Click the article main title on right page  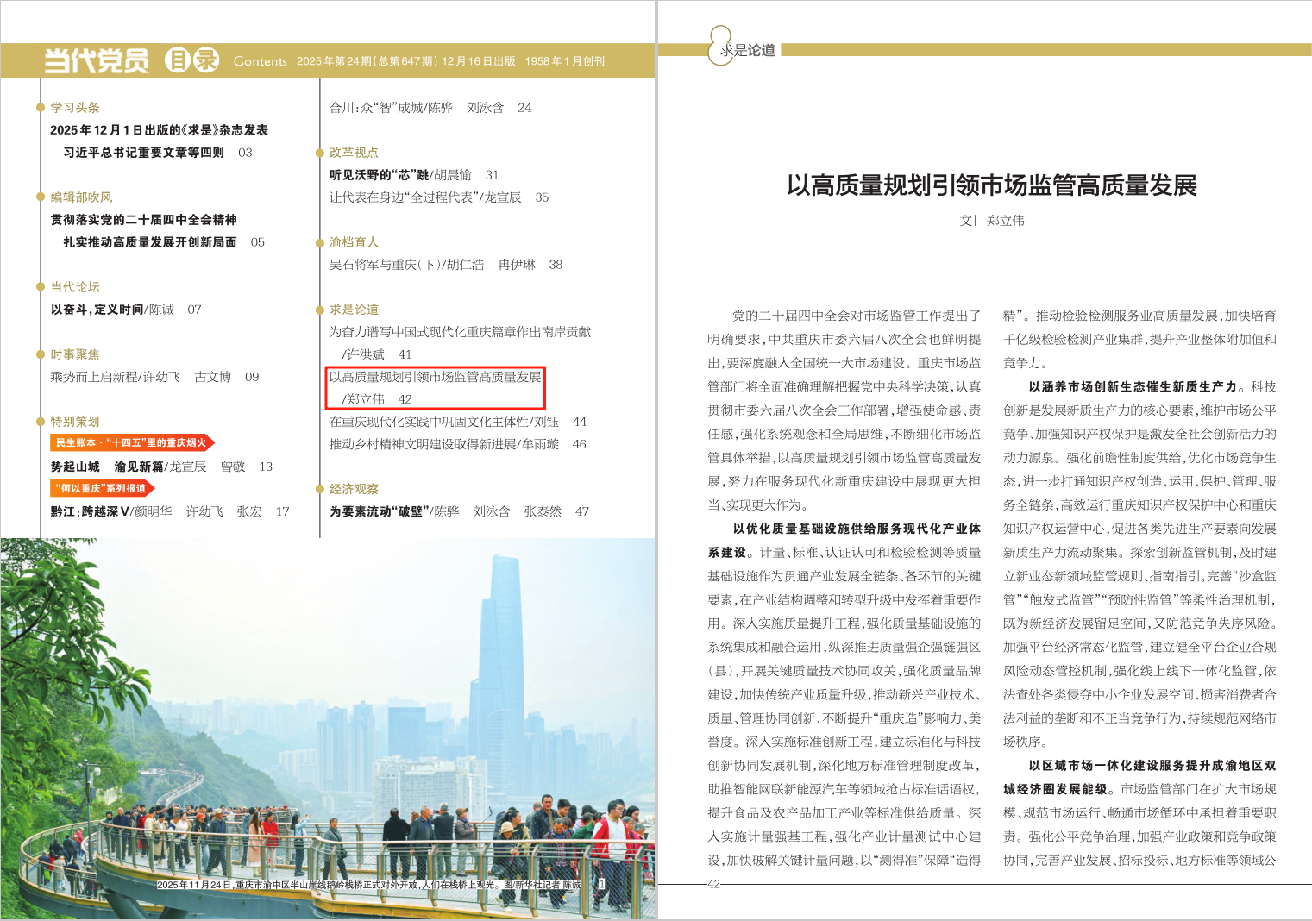pos(991,185)
